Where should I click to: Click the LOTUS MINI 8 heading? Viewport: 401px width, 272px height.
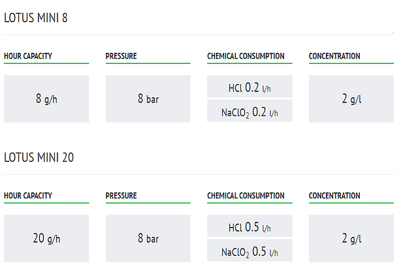click(x=35, y=18)
